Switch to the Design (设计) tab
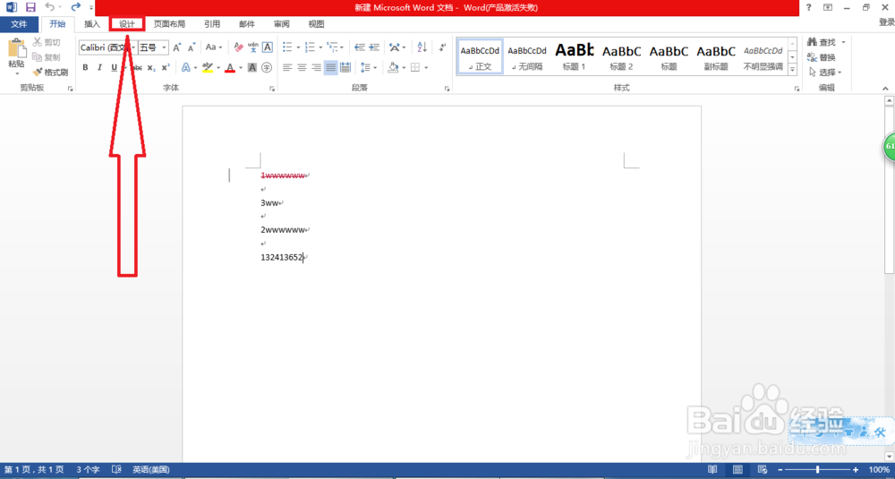 (127, 24)
